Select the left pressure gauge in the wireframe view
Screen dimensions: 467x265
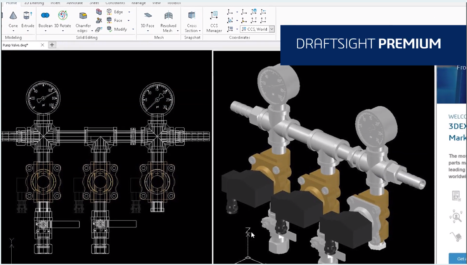[43, 97]
